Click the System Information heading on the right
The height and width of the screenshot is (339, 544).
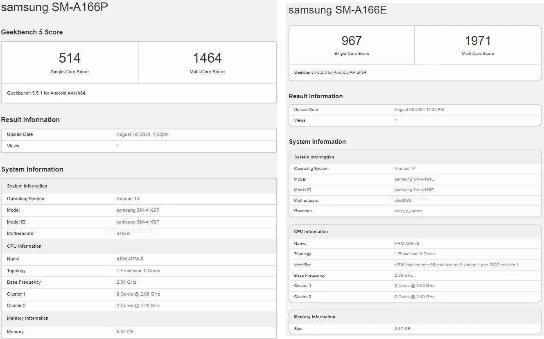[x=317, y=142]
